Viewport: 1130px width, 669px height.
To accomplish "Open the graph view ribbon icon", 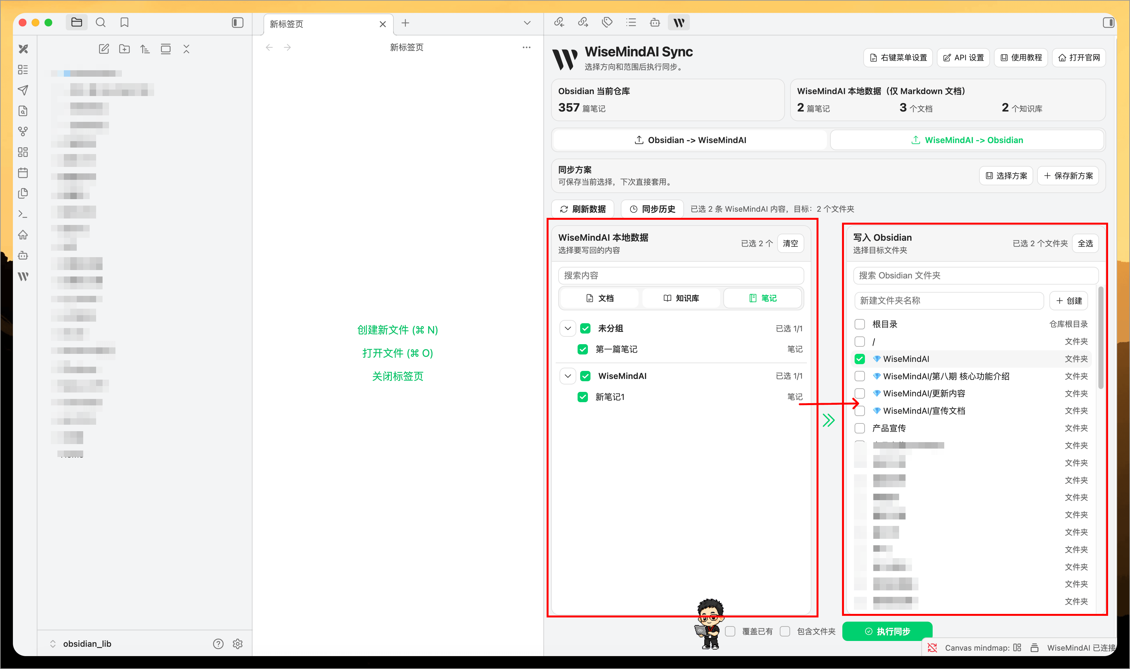I will click(23, 131).
